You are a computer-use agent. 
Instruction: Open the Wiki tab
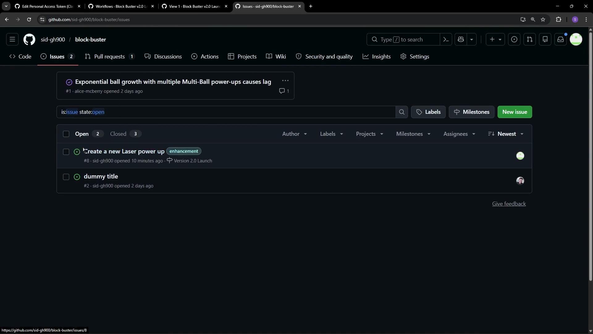point(276,57)
